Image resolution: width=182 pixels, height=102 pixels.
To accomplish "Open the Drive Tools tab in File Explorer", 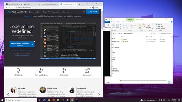I will point(130,22).
